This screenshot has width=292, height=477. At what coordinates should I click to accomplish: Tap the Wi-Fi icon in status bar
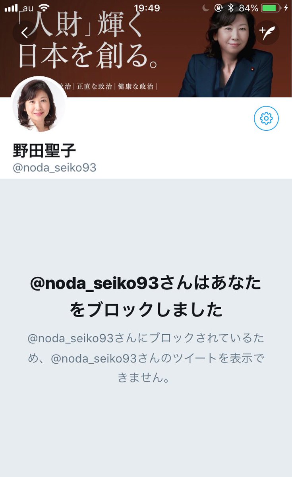pos(44,8)
